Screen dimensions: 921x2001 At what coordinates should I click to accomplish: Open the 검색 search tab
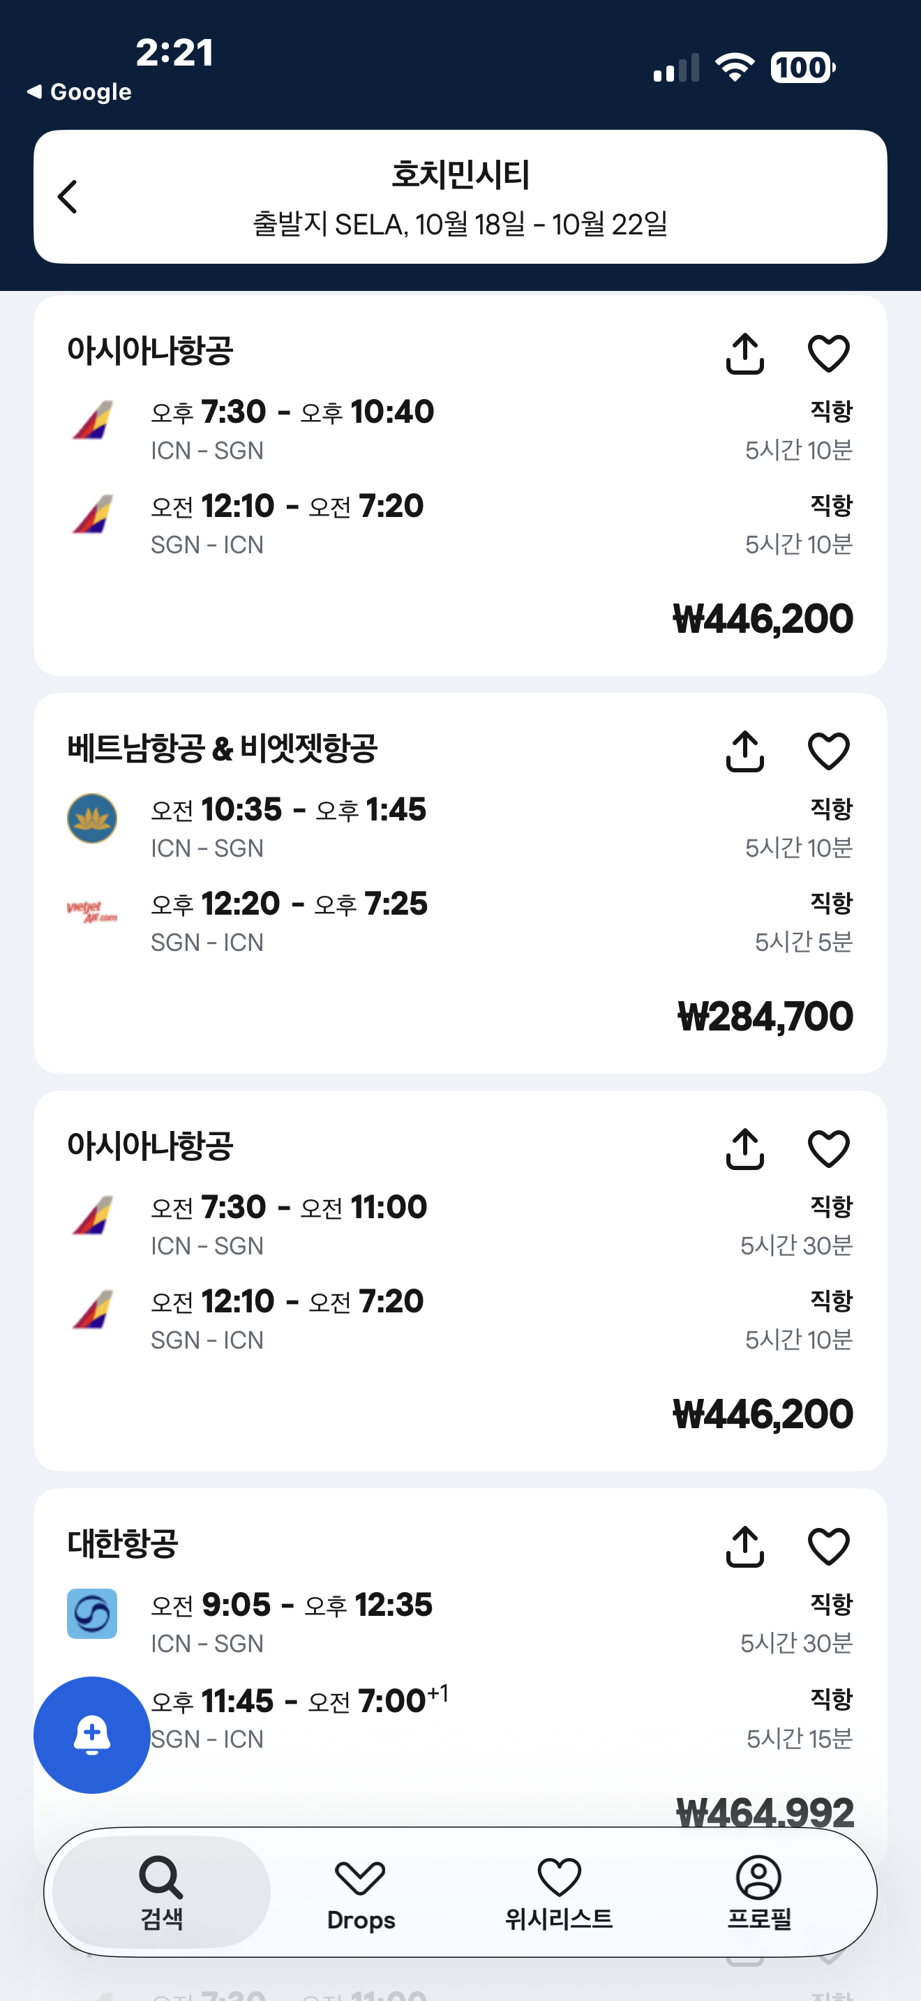(162, 1892)
